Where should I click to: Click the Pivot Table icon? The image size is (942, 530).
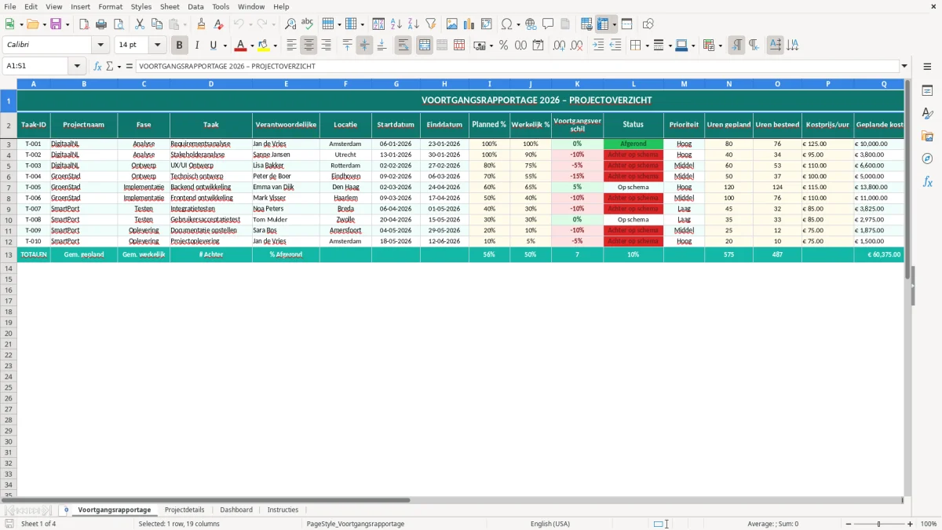click(487, 24)
